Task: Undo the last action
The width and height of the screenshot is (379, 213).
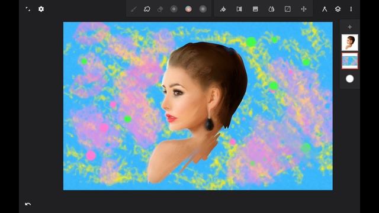Action: click(28, 204)
